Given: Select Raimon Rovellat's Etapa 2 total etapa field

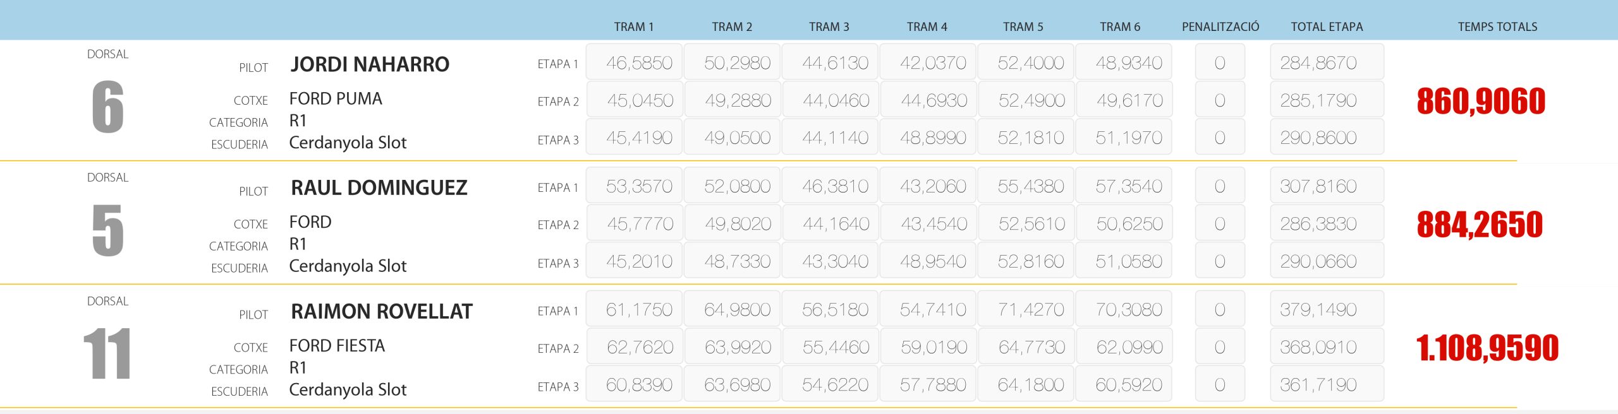Looking at the screenshot, I should (1327, 347).
